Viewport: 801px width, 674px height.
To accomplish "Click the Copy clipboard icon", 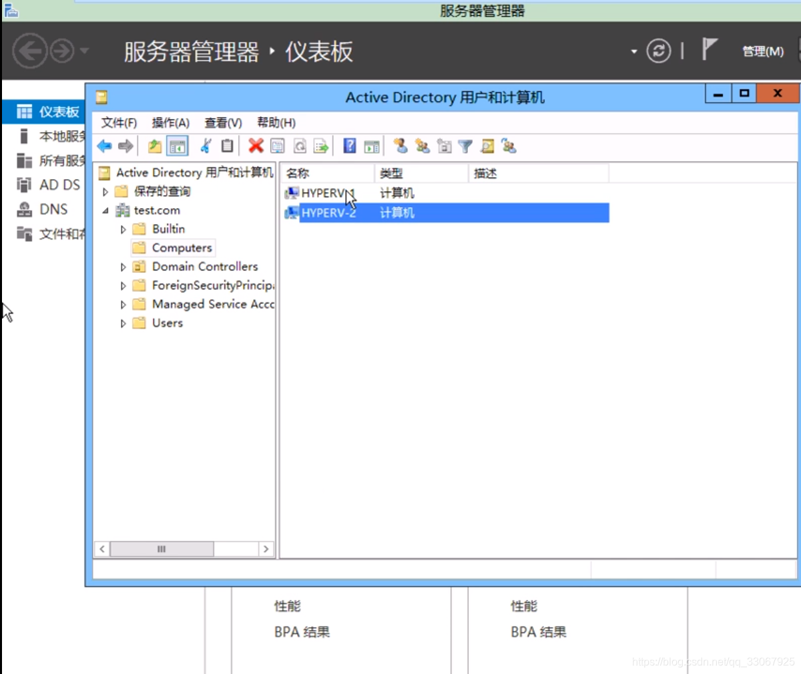I will coord(227,146).
